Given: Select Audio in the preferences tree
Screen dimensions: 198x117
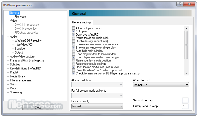Looking at the screenshot, I should [13, 37].
